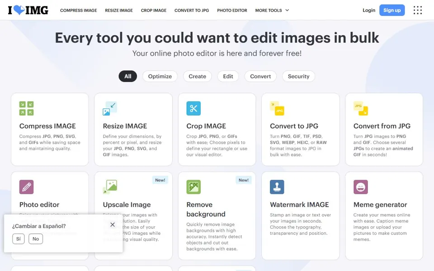Viewport: 434px width, 271px height.
Task: Click the Upscale Image icon
Action: coord(110,187)
